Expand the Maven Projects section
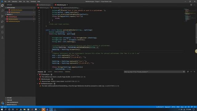This screenshot has height=111, width=197. point(21,105)
